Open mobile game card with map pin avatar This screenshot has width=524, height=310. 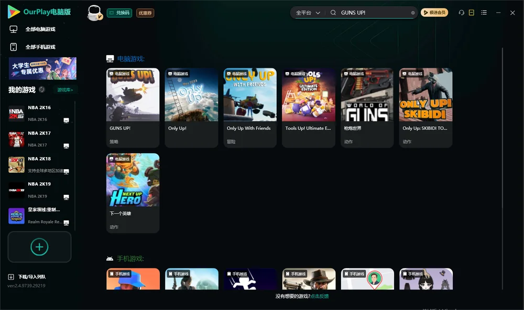368,279
